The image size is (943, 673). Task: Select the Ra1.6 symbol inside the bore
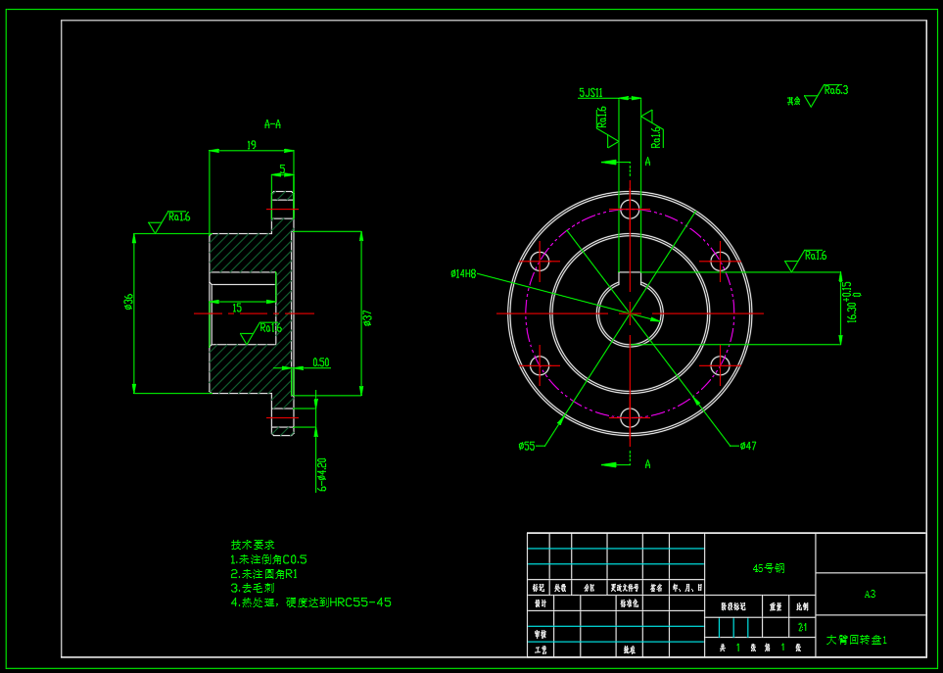coord(261,332)
